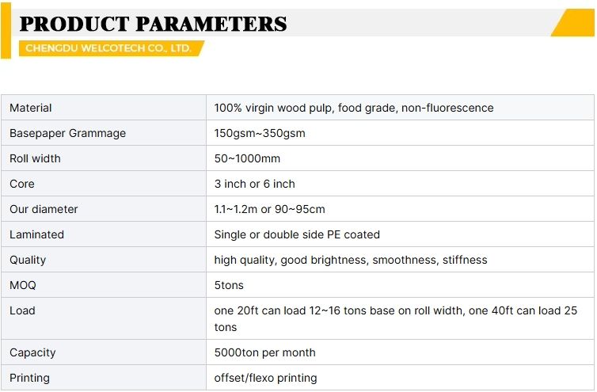Click the 20ft container load description

(396, 319)
